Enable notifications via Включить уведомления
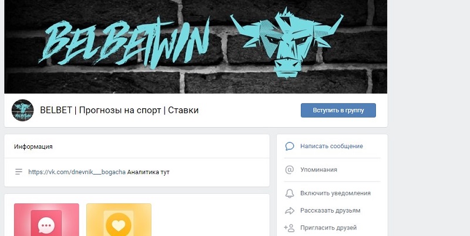Image resolution: width=470 pixels, height=236 pixels. [335, 193]
